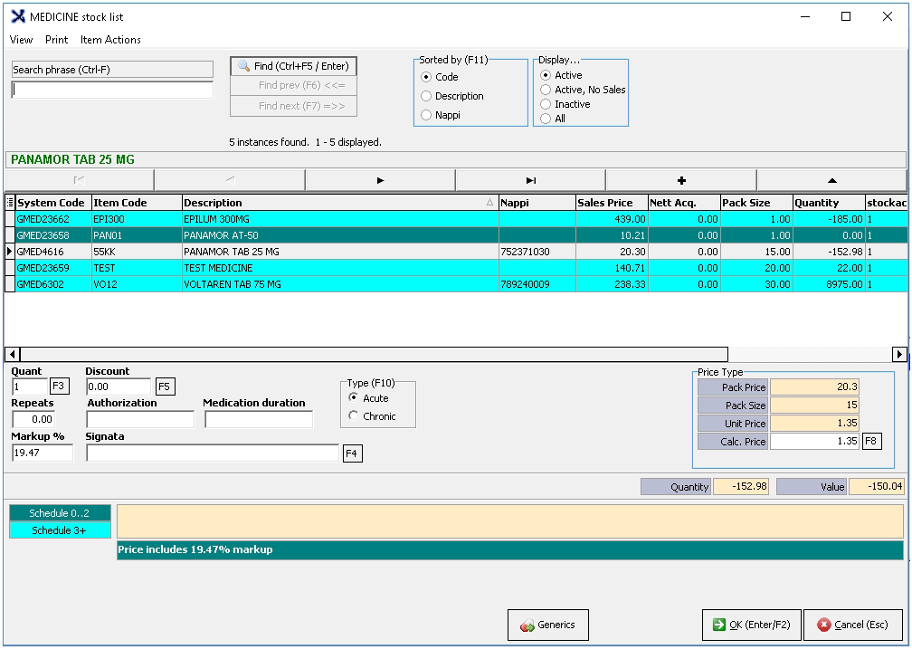Screen dimensions: 912x649
Task: Sort list by Description radio option
Action: click(x=427, y=96)
